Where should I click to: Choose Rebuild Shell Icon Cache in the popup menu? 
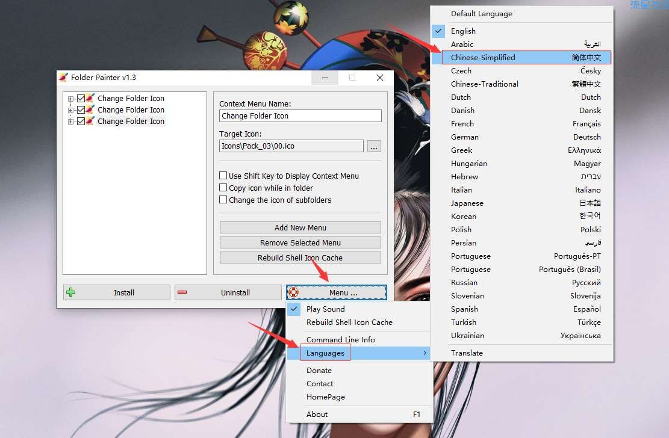pyautogui.click(x=358, y=322)
